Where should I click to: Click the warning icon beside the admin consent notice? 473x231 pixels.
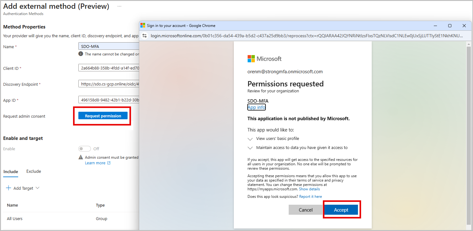[x=81, y=157]
